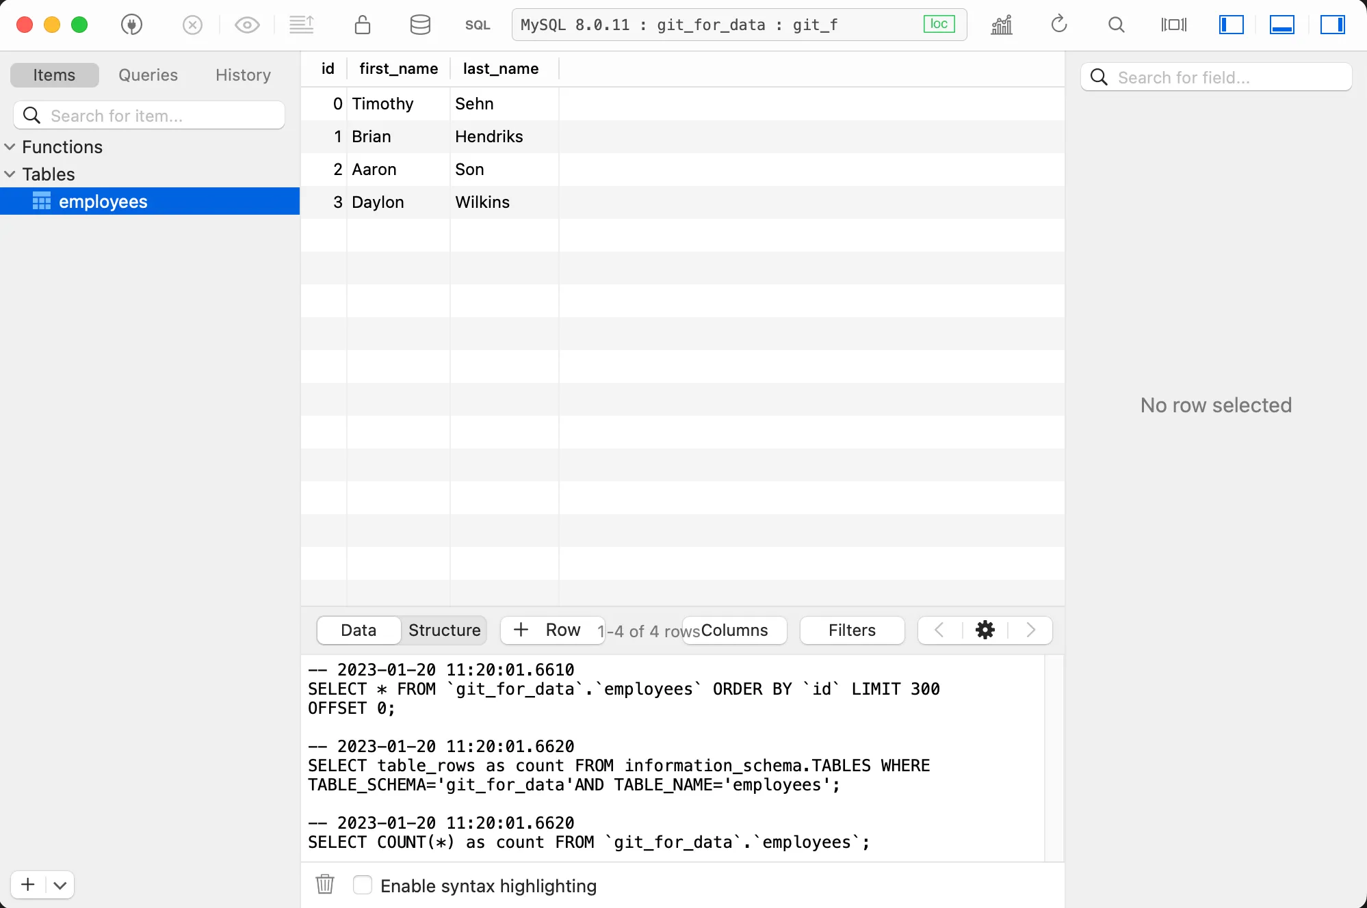Open the database switcher icon

click(420, 25)
